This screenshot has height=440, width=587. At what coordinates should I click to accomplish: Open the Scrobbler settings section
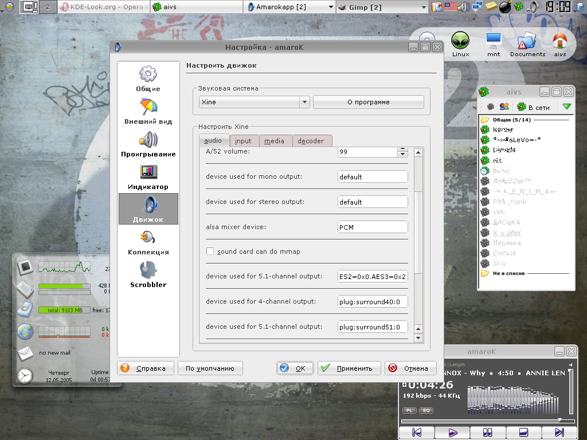pos(148,275)
